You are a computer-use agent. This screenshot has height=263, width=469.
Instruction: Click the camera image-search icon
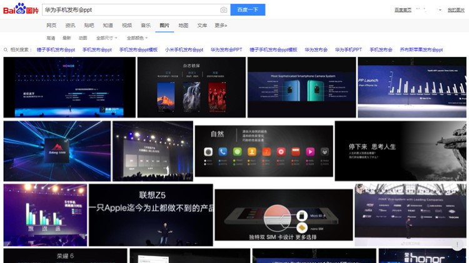pyautogui.click(x=223, y=10)
